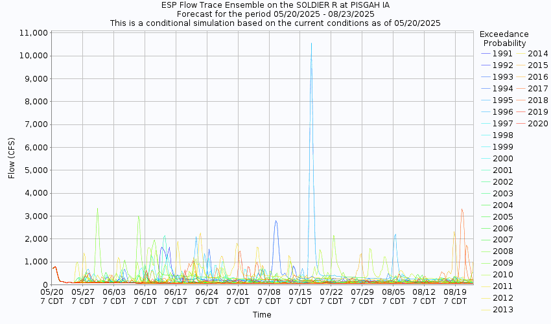Click the '07/22 7 CDT' x-axis label
Image resolution: width=551 pixels, height=324 pixels.
331,297
